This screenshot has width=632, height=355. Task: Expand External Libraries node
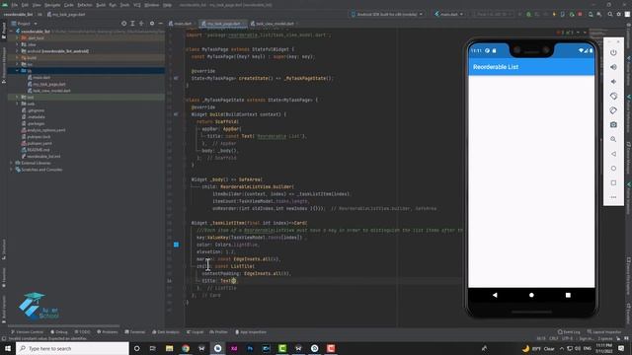tap(11, 163)
